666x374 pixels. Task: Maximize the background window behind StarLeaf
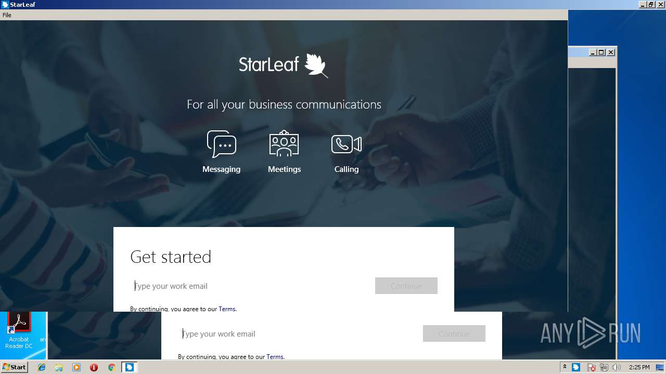click(x=601, y=52)
